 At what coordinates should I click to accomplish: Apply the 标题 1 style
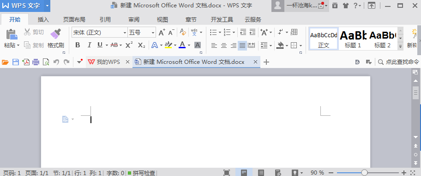(353, 39)
